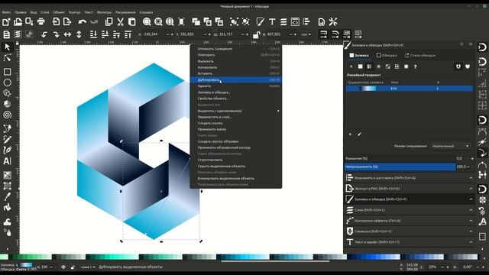Image resolution: width=489 pixels, height=275 pixels.
Task: Select the Calligraphy pen tool
Action: click(x=7, y=150)
